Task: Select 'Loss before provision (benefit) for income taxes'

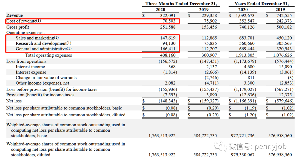Action: click(x=52, y=89)
